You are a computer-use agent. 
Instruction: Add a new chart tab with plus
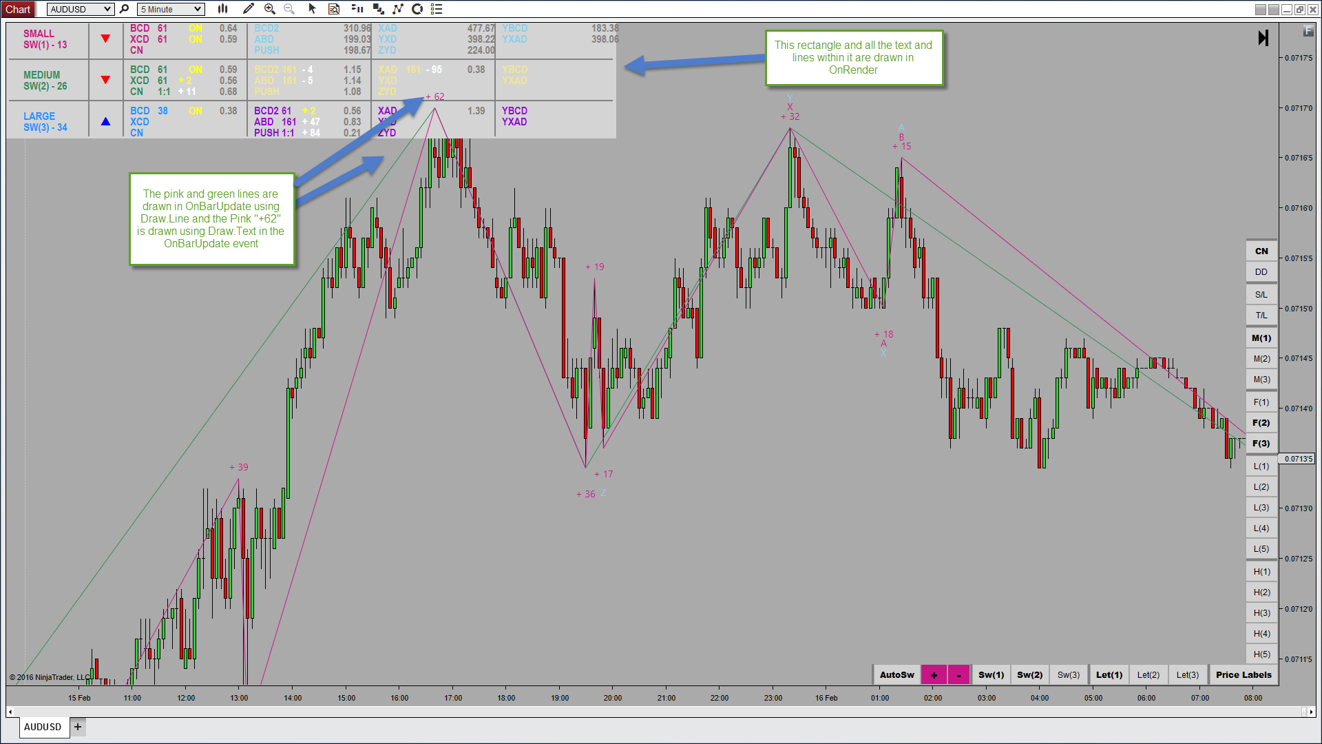pos(78,727)
